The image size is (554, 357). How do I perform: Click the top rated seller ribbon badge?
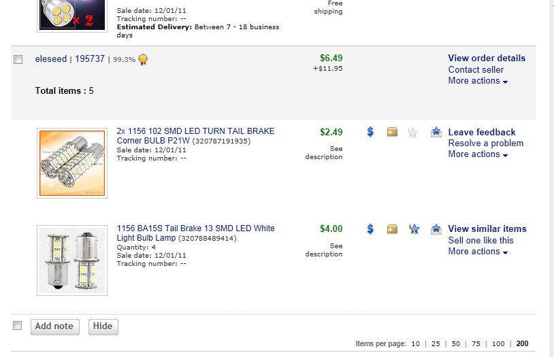point(143,59)
